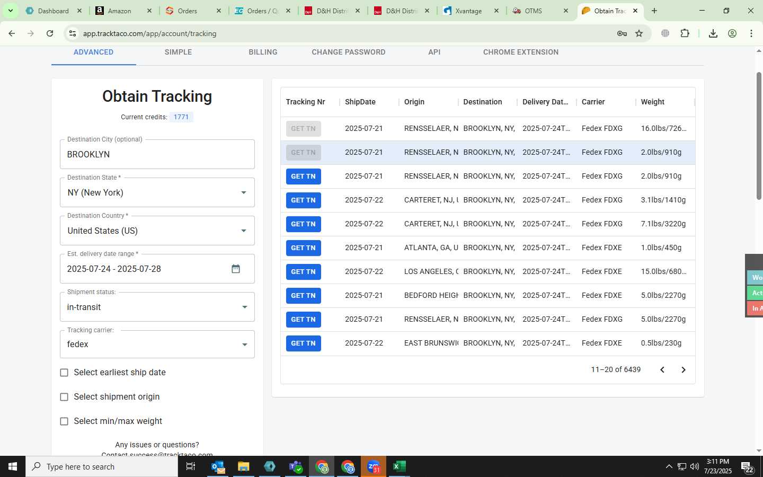Viewport: 763px width, 477px height.
Task: Close the Obtain Tracking browser tab
Action: tap(635, 11)
